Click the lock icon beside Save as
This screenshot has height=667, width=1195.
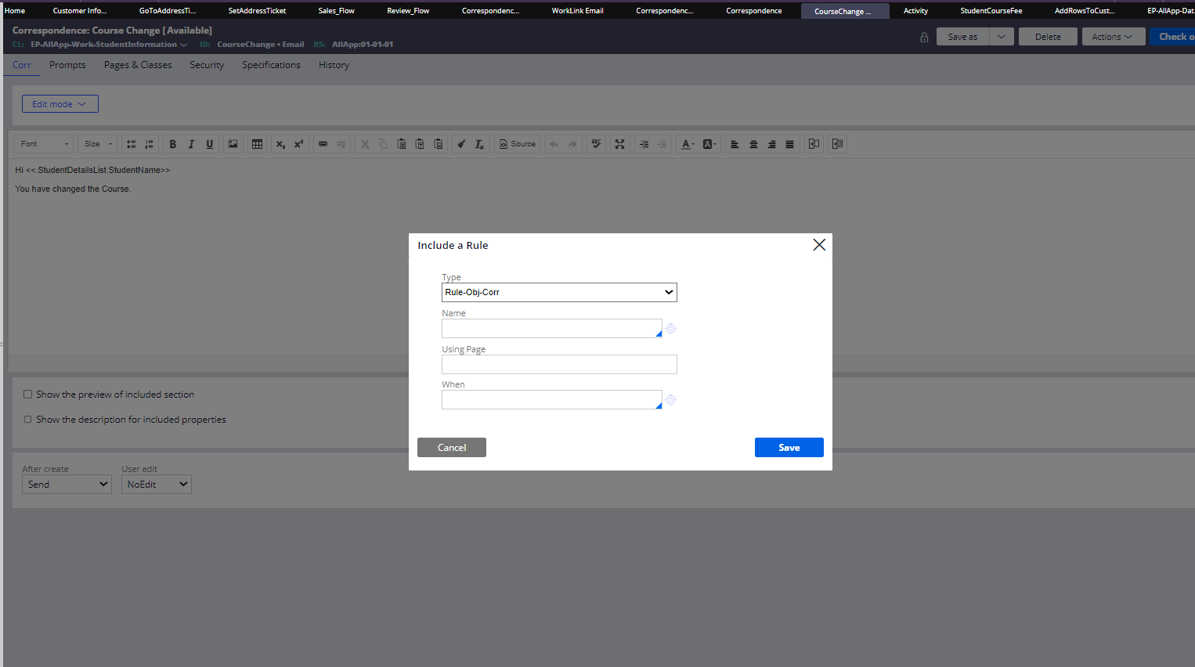[924, 37]
